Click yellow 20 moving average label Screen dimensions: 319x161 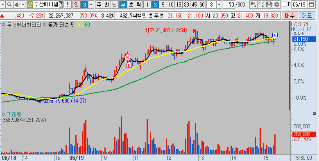(x=79, y=25)
